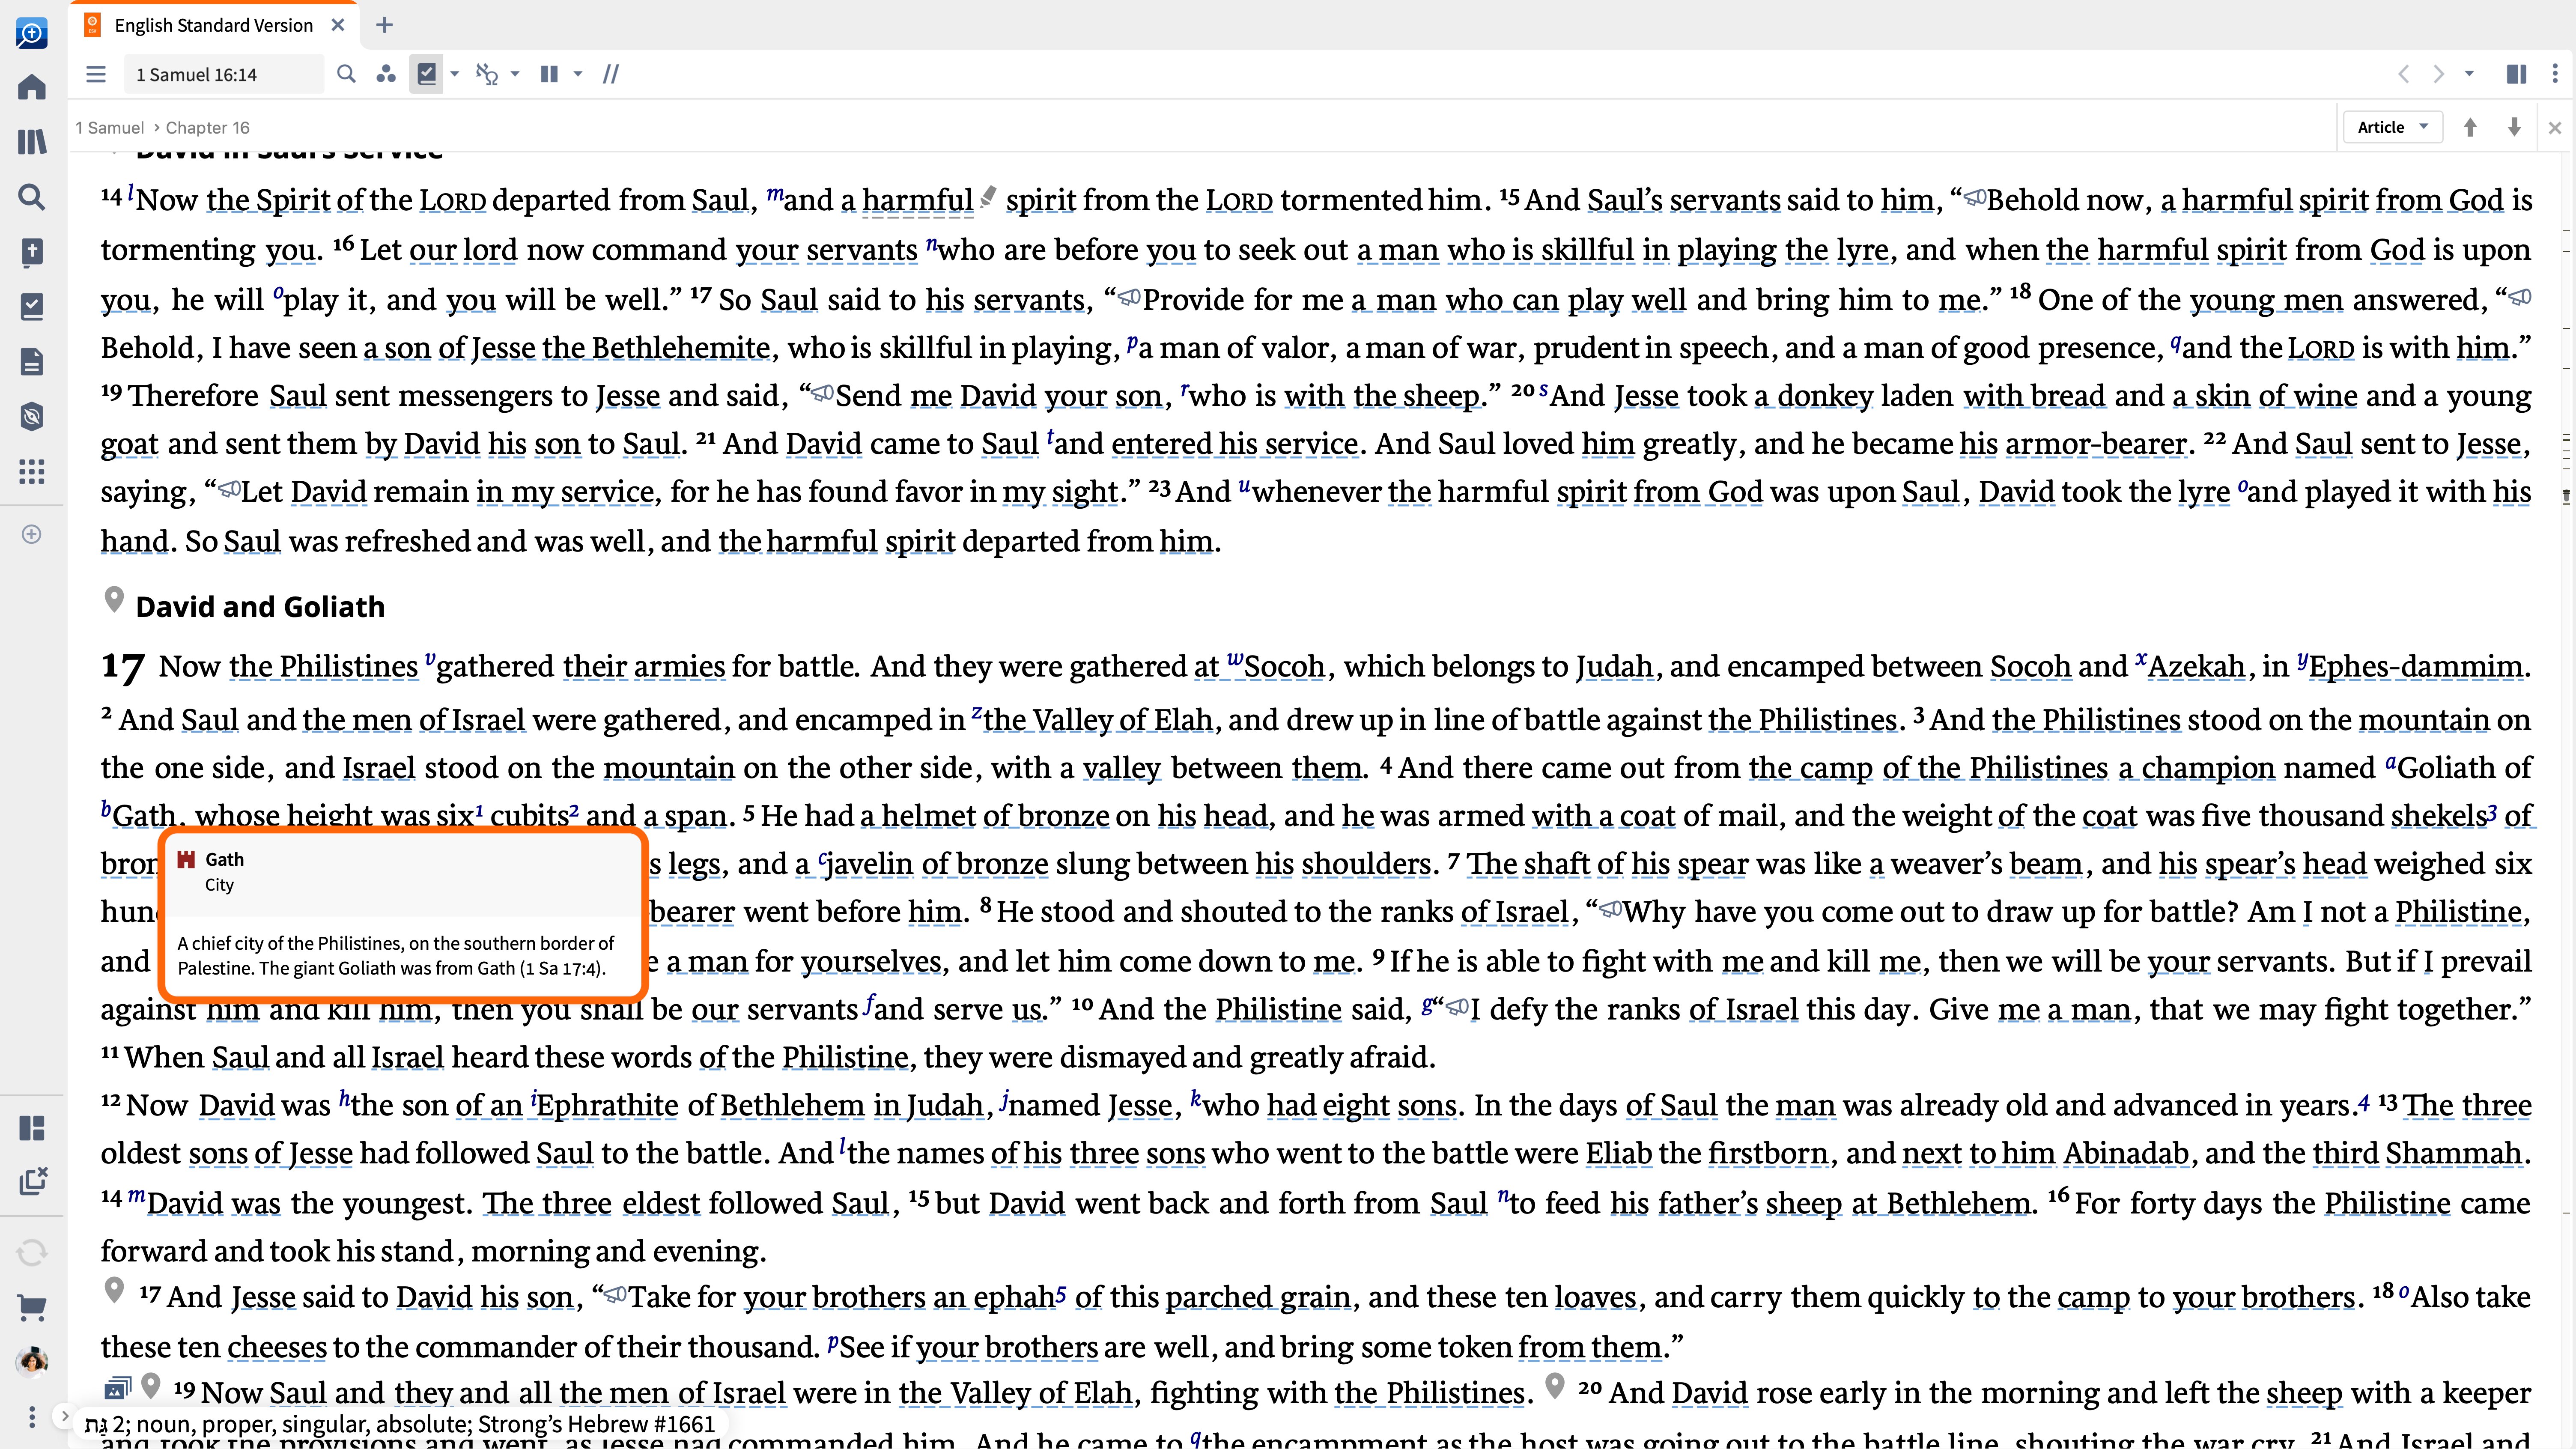2576x1449 pixels.
Task: Toggle the interlinear Hebrew-Greek icon
Action: click(487, 74)
